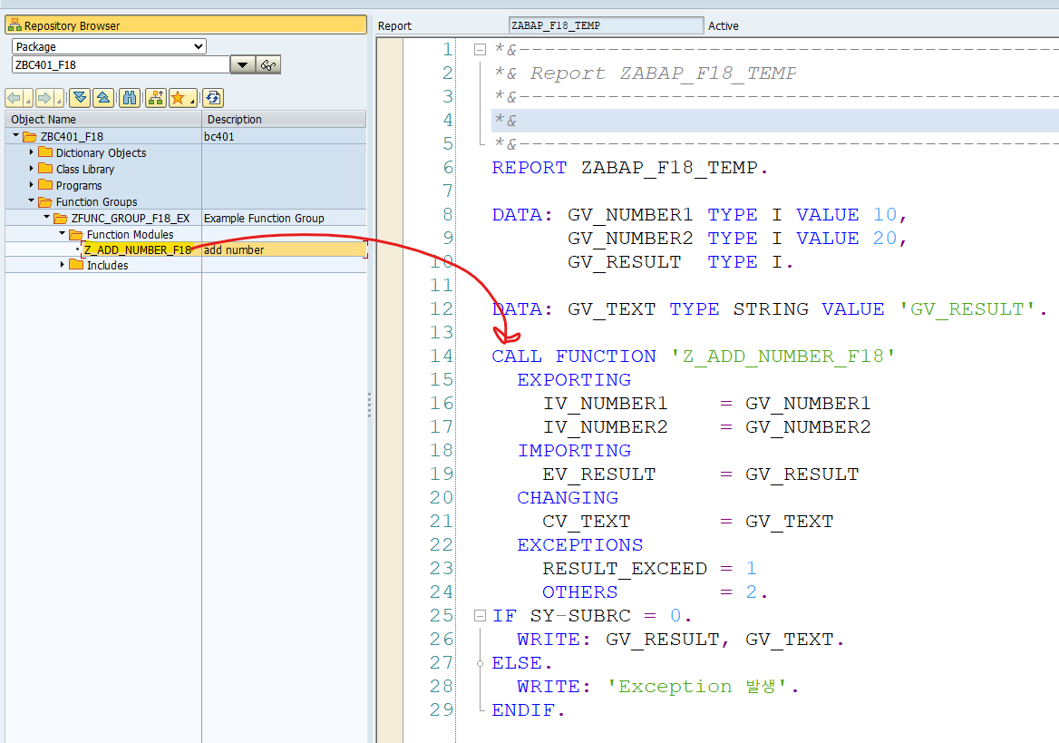Image resolution: width=1059 pixels, height=743 pixels.
Task: Click the Display Superordinate Object List icon
Action: 156,98
